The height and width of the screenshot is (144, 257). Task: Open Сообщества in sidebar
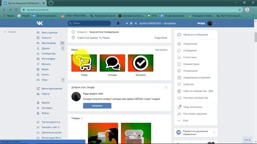pos(48,53)
